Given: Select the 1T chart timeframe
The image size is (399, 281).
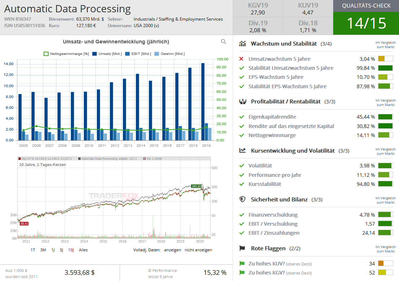Looking at the screenshot, I should coord(33,250).
